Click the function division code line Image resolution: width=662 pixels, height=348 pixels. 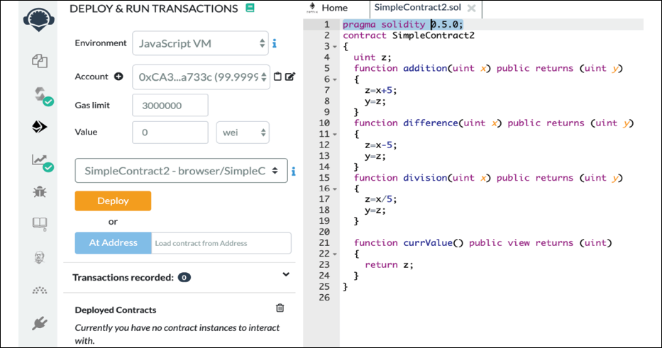488,178
